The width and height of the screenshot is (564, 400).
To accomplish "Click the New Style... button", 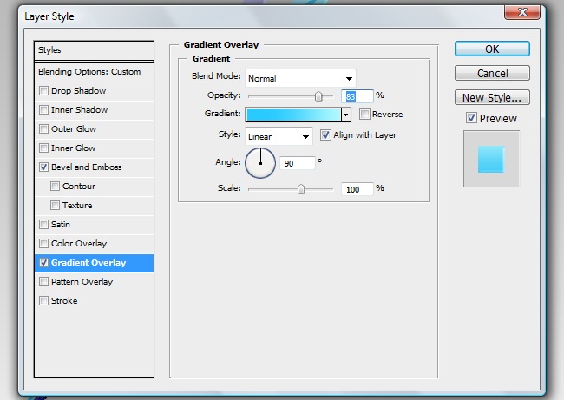I will tap(492, 98).
